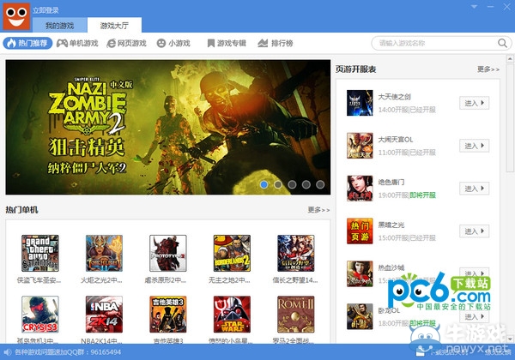Select the 游戏大厅 tab
Viewport: 515px width, 360px height.
tap(114, 26)
